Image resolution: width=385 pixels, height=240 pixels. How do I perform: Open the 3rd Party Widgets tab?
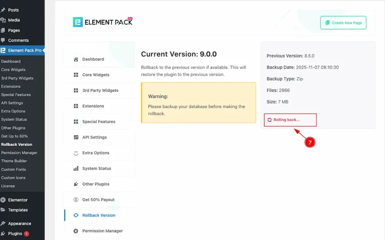click(100, 91)
